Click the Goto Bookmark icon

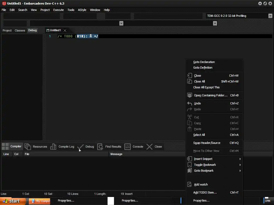coord(189,171)
